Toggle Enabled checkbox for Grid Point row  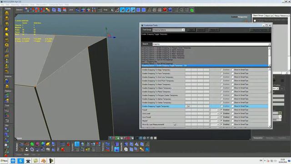(221, 117)
